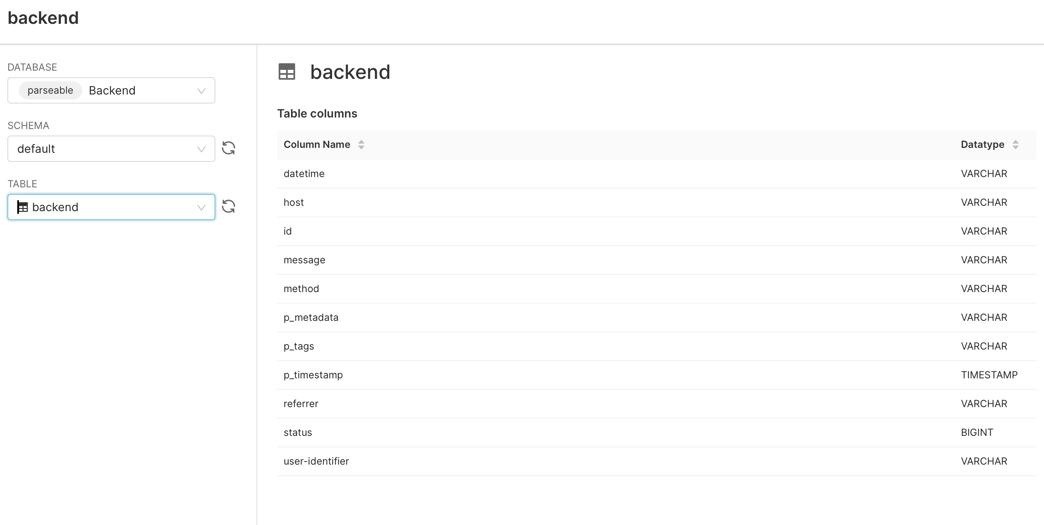Viewport: 1044px width, 525px height.
Task: Click the table icon inside the TABLE selector
Action: (23, 207)
